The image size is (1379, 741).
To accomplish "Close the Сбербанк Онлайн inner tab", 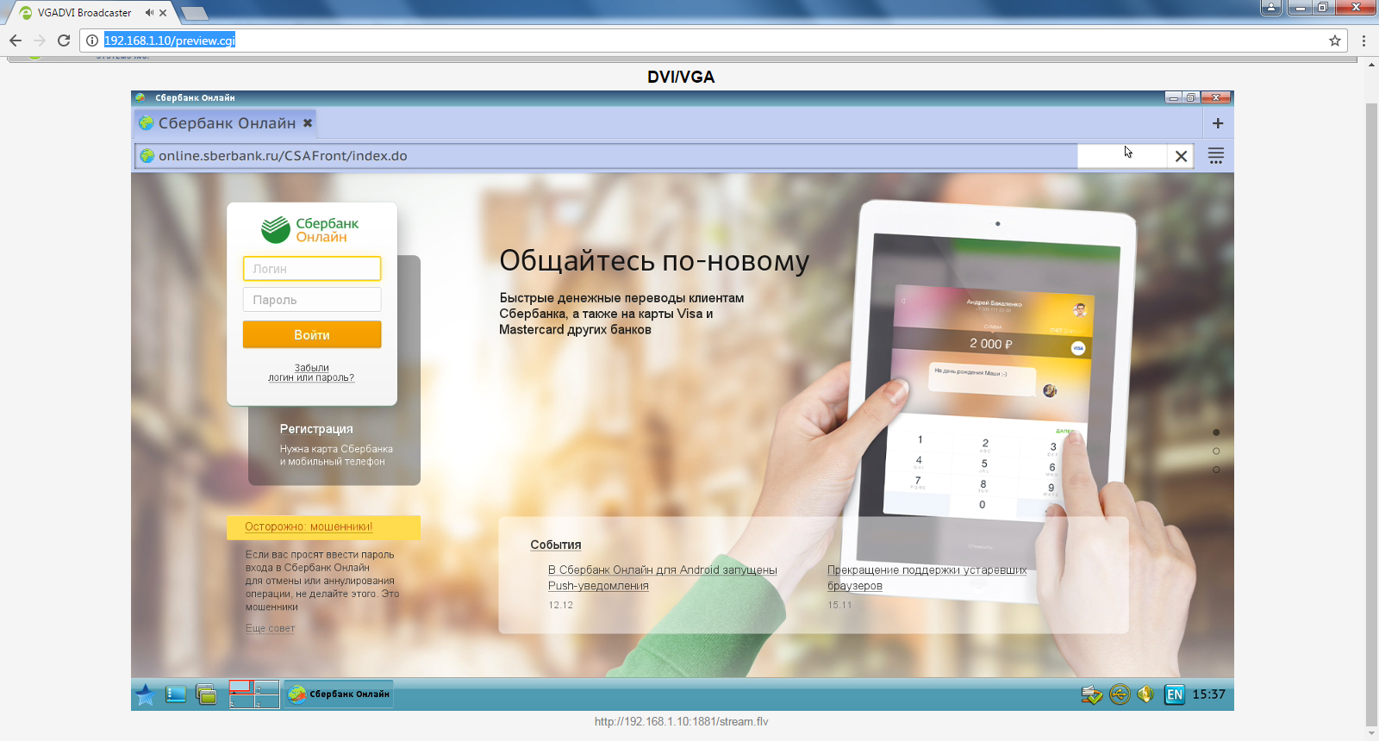I will [x=308, y=123].
